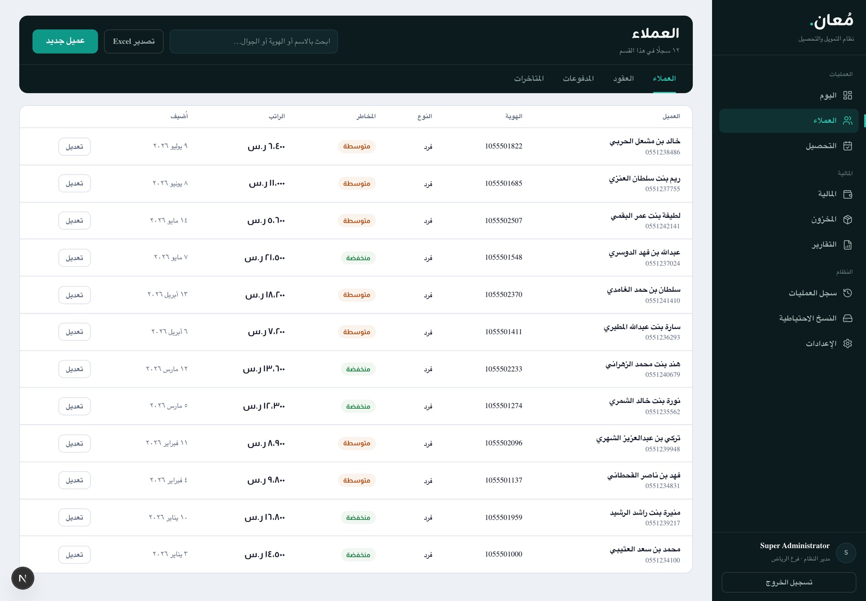Viewport: 866px width, 601px height.
Task: Click ID number 1055501274
Action: click(x=504, y=406)
